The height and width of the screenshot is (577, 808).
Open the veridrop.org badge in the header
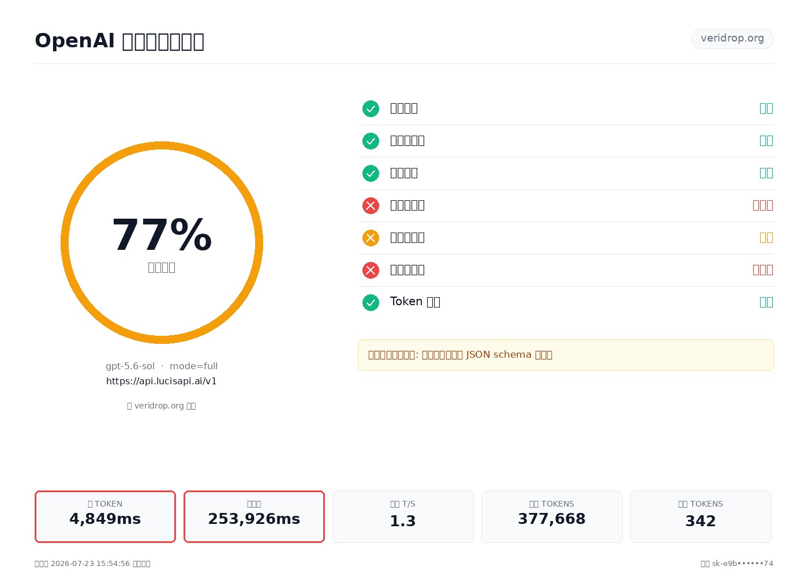click(732, 39)
